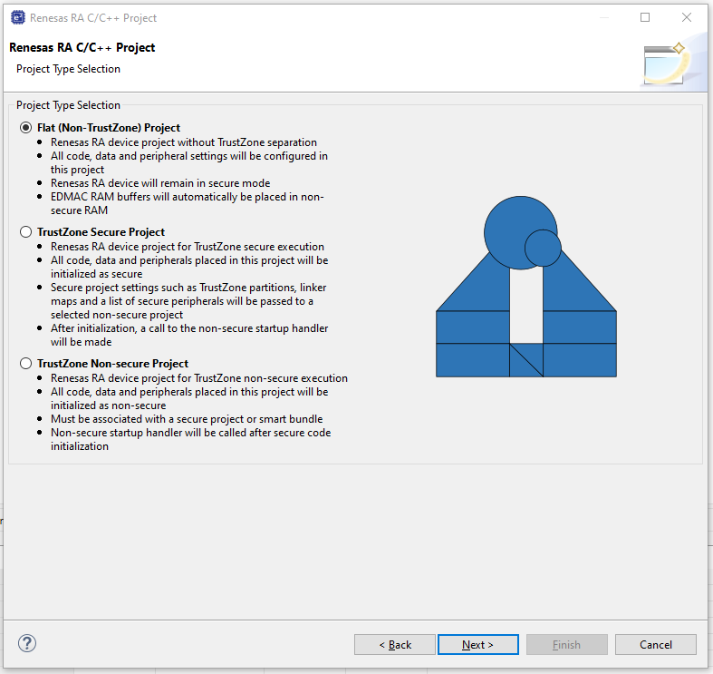Select TrustZone Non-secure Project radio button
The width and height of the screenshot is (713, 674).
[x=26, y=364]
